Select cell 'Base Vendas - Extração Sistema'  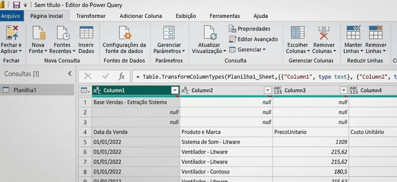pyautogui.click(x=136, y=102)
